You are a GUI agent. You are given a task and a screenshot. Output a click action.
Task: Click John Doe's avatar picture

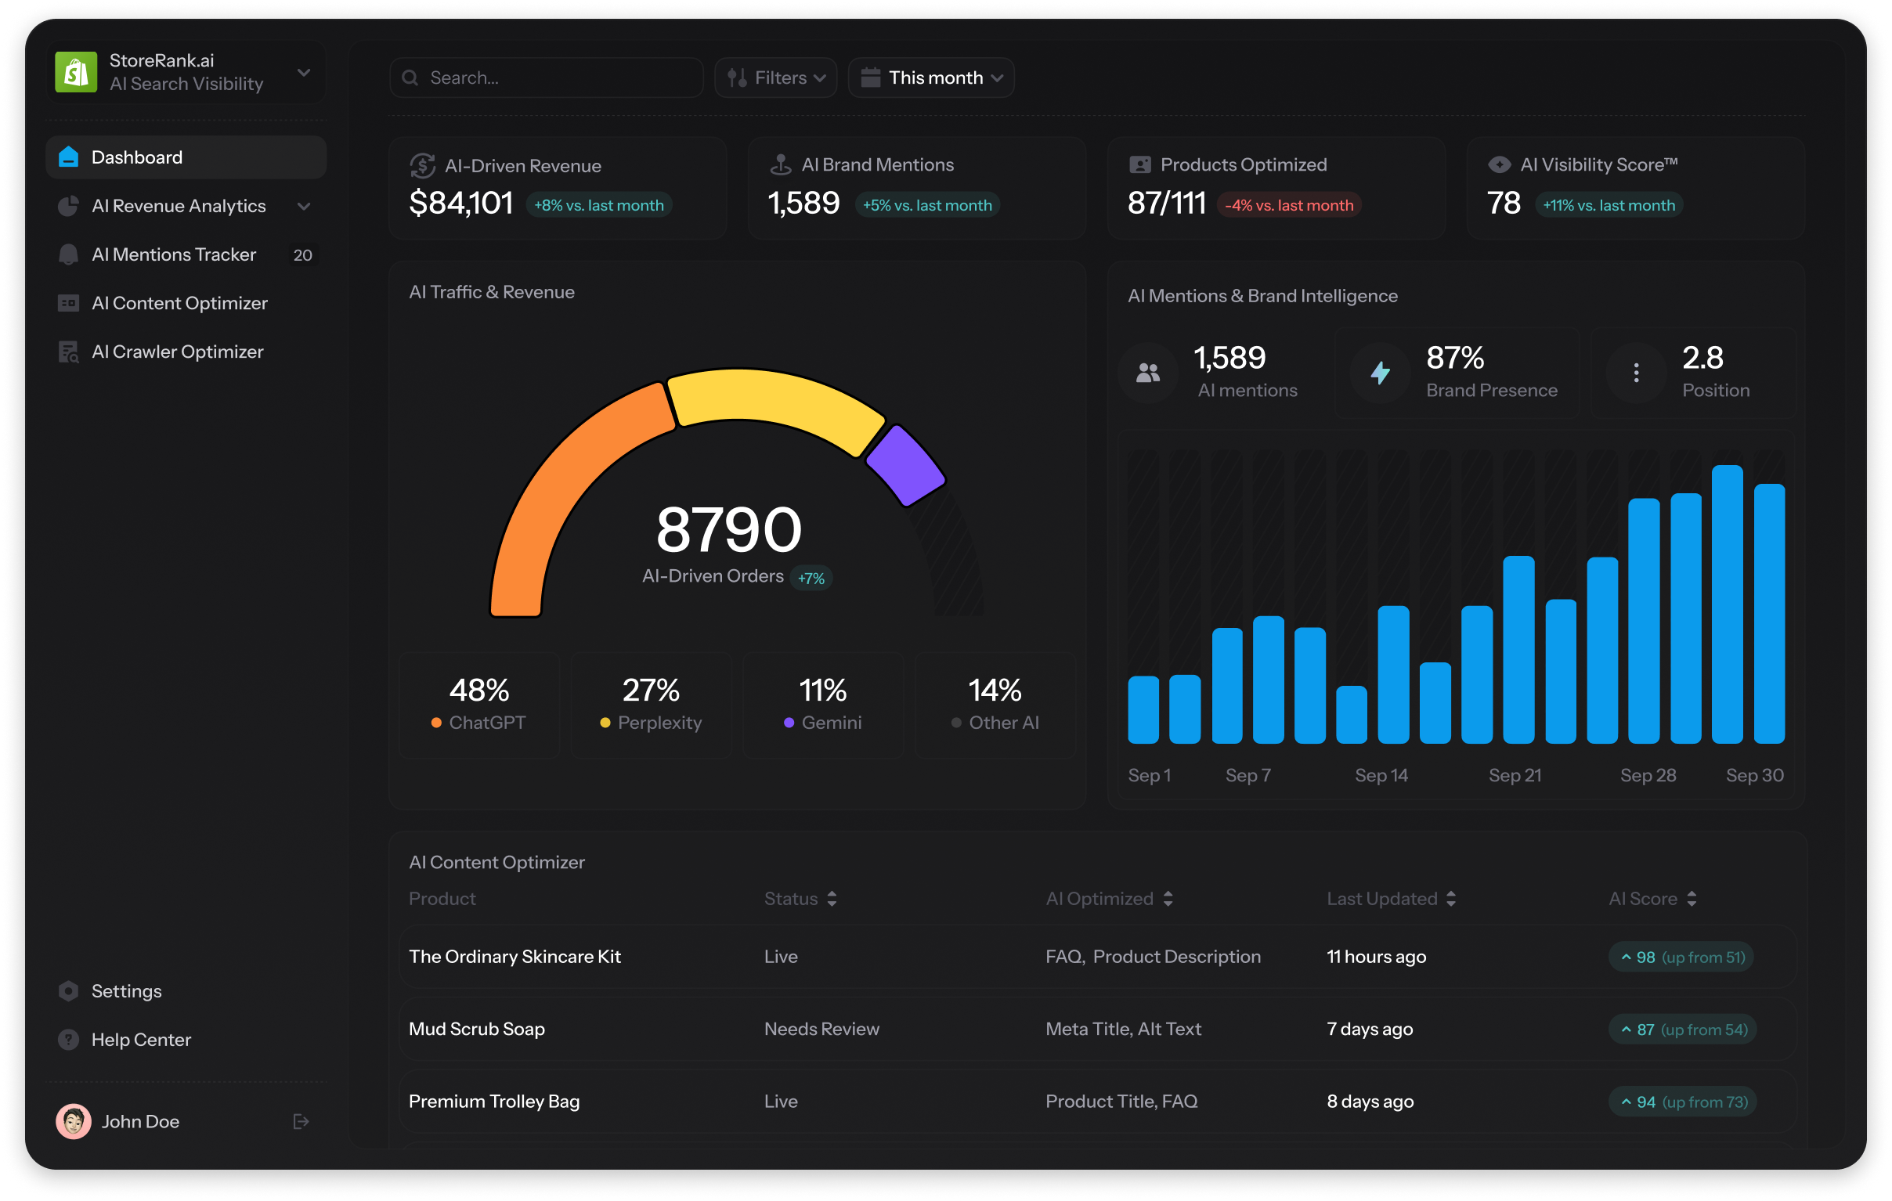point(74,1122)
